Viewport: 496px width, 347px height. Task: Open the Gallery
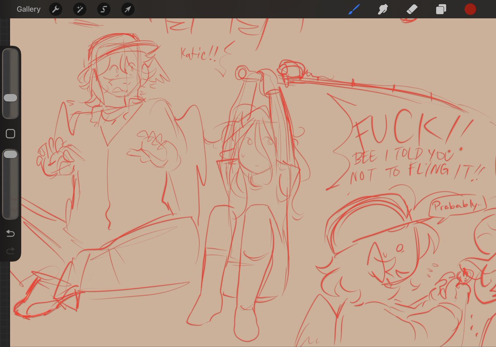[x=29, y=9]
